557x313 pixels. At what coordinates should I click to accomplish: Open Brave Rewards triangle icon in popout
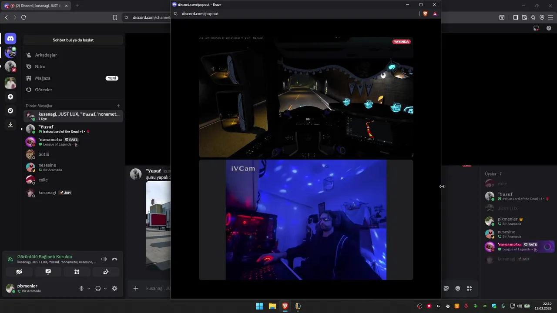[435, 13]
